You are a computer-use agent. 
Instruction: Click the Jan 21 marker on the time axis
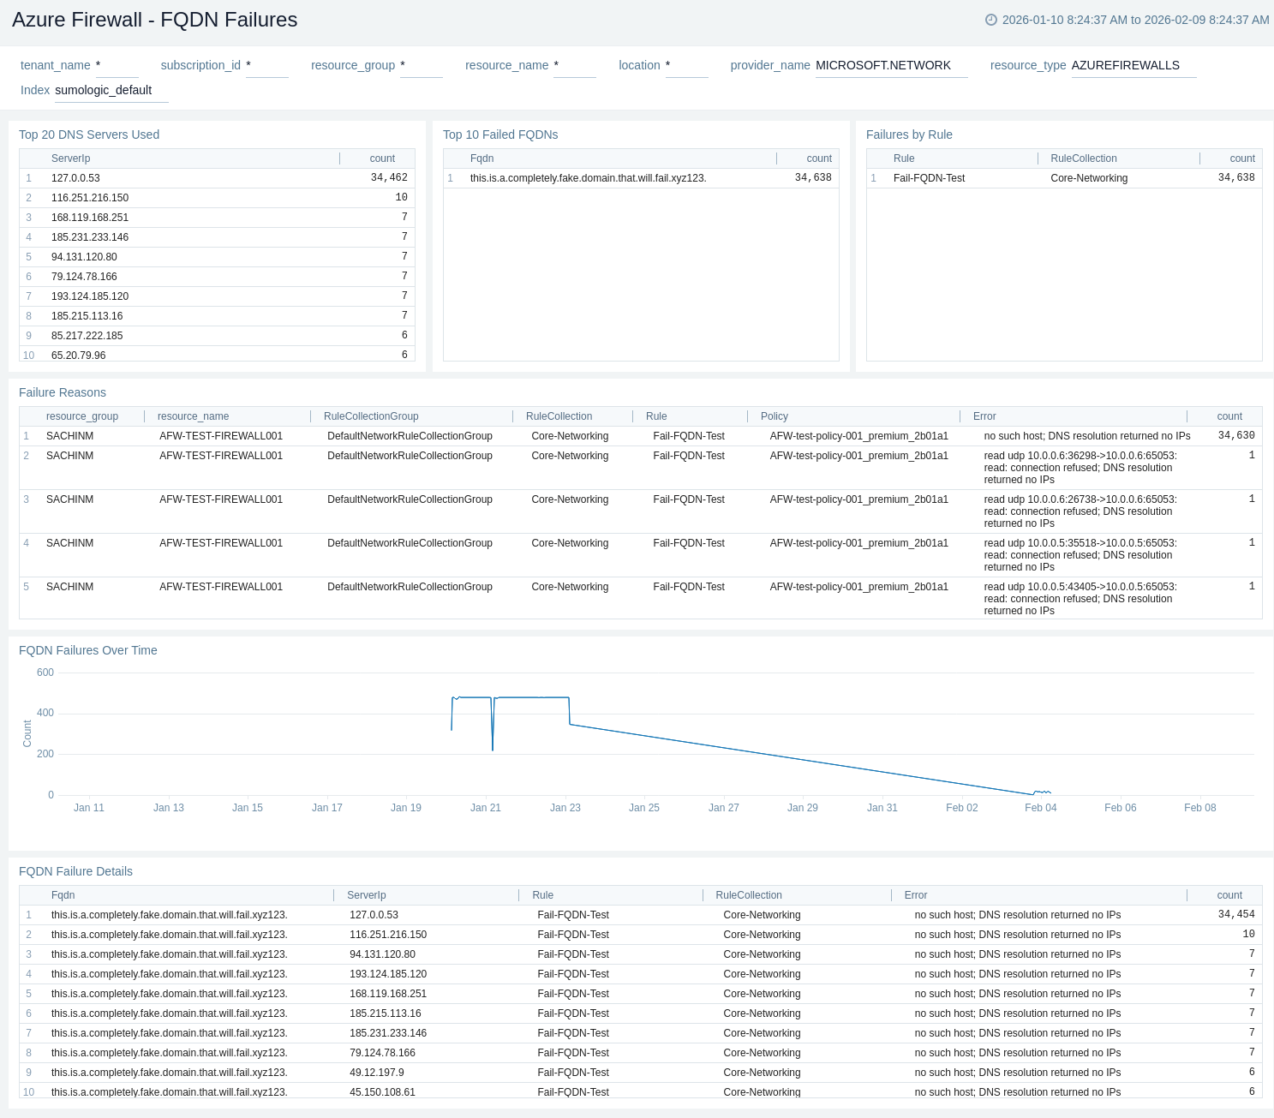tap(485, 808)
